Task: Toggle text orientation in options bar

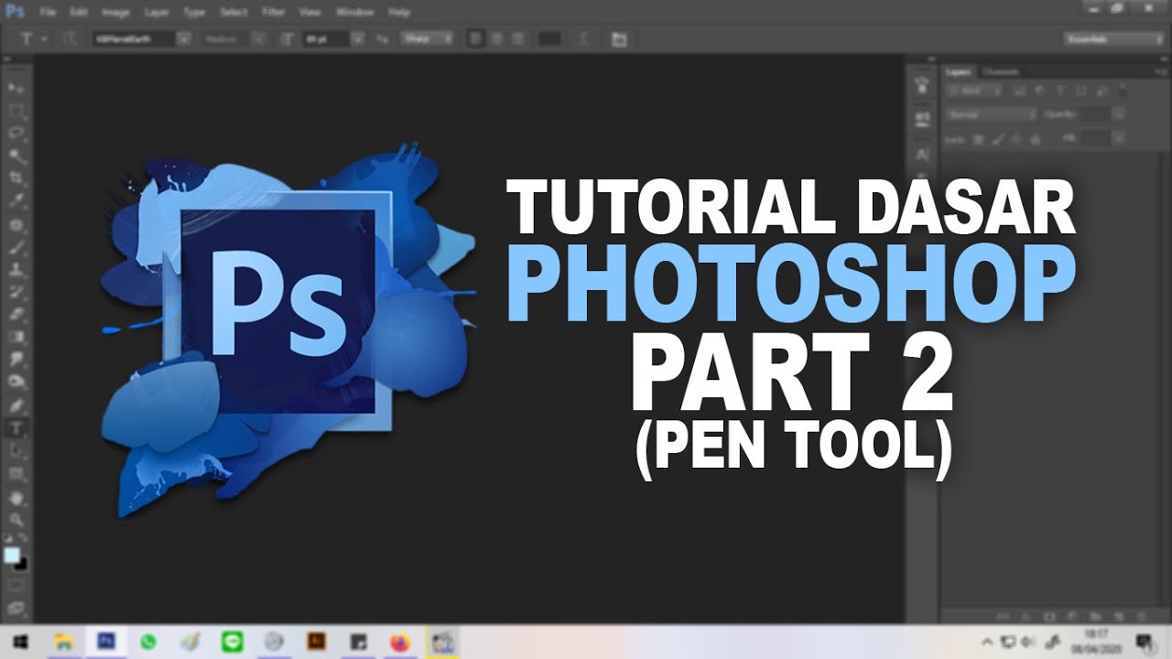Action: [x=70, y=39]
